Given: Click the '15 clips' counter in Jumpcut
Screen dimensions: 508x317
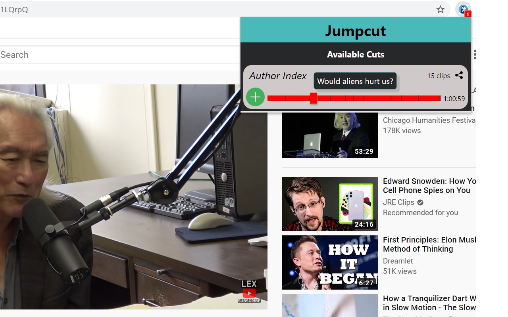Looking at the screenshot, I should pos(438,75).
